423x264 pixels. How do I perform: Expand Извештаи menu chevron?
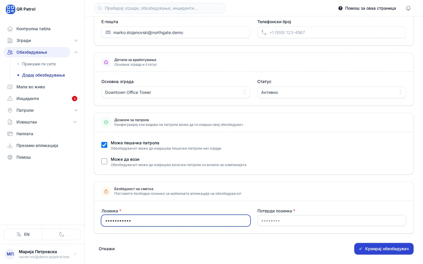[x=75, y=122]
